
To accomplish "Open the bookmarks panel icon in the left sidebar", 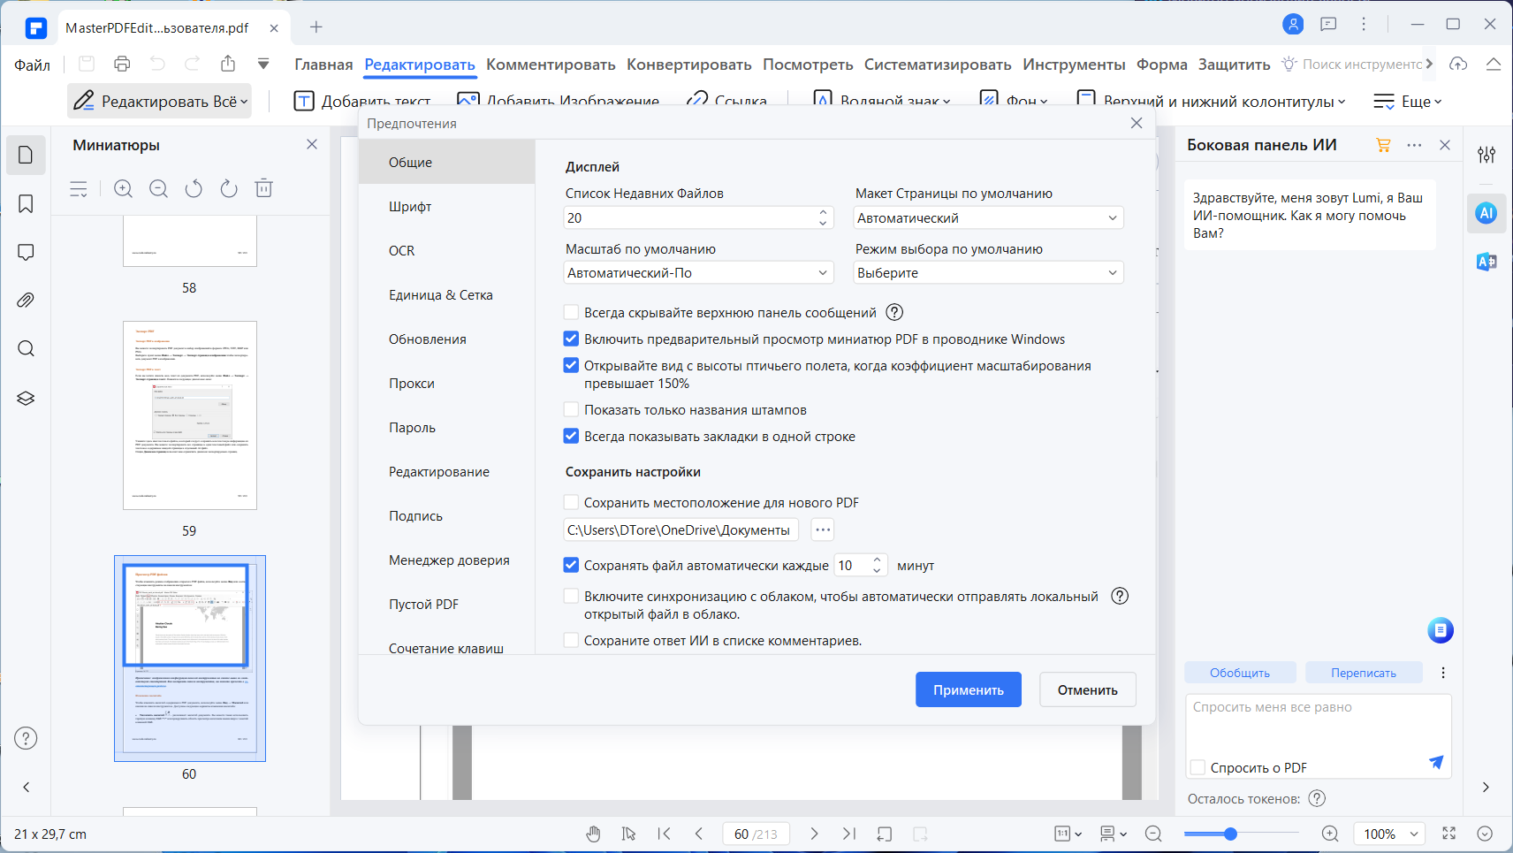I will (26, 204).
